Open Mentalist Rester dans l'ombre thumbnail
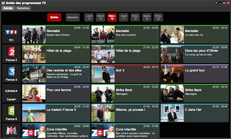 [34, 34]
